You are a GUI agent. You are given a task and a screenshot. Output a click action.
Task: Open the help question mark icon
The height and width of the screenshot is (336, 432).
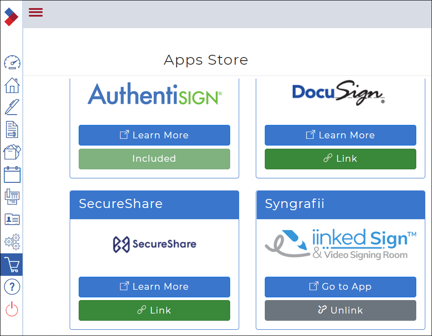click(x=12, y=287)
